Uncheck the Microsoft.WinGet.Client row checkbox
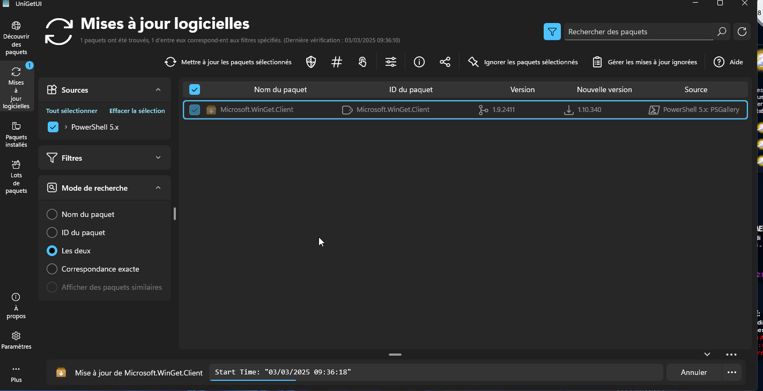763x391 pixels. click(195, 110)
